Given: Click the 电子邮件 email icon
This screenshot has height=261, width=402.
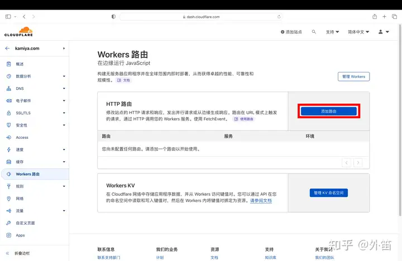Looking at the screenshot, I should coord(9,100).
